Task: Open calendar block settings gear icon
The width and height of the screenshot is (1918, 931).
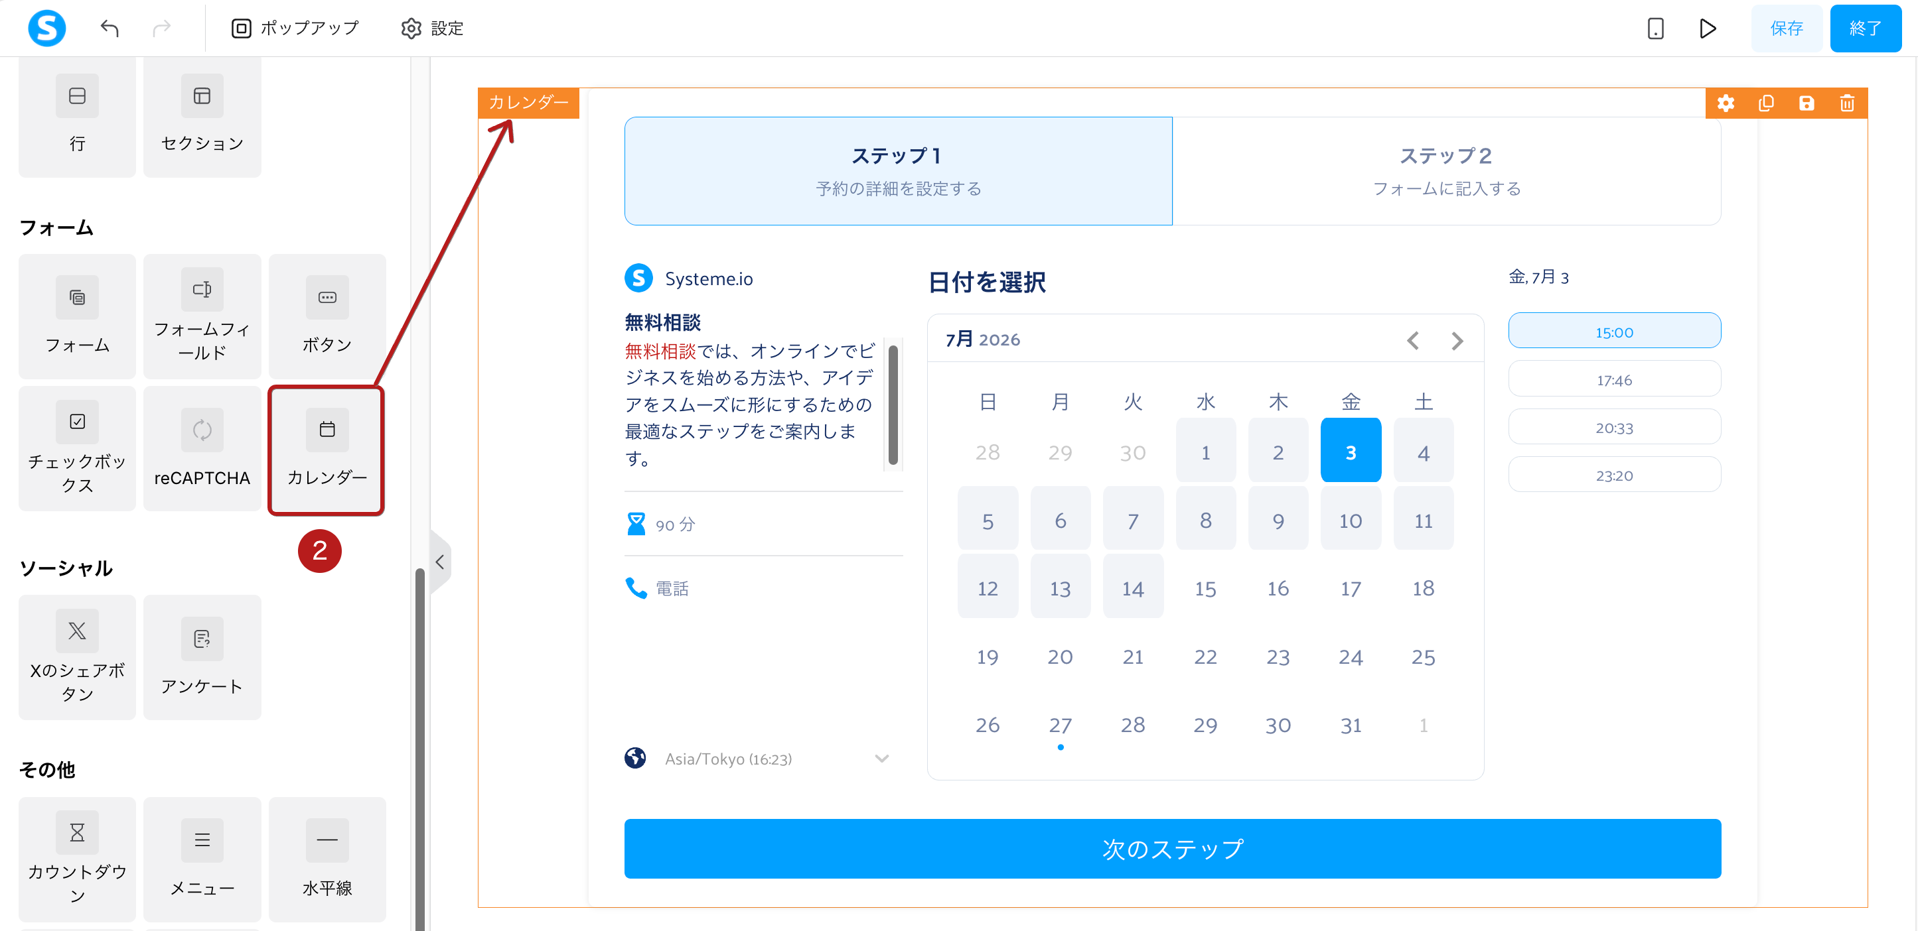Action: point(1726,103)
